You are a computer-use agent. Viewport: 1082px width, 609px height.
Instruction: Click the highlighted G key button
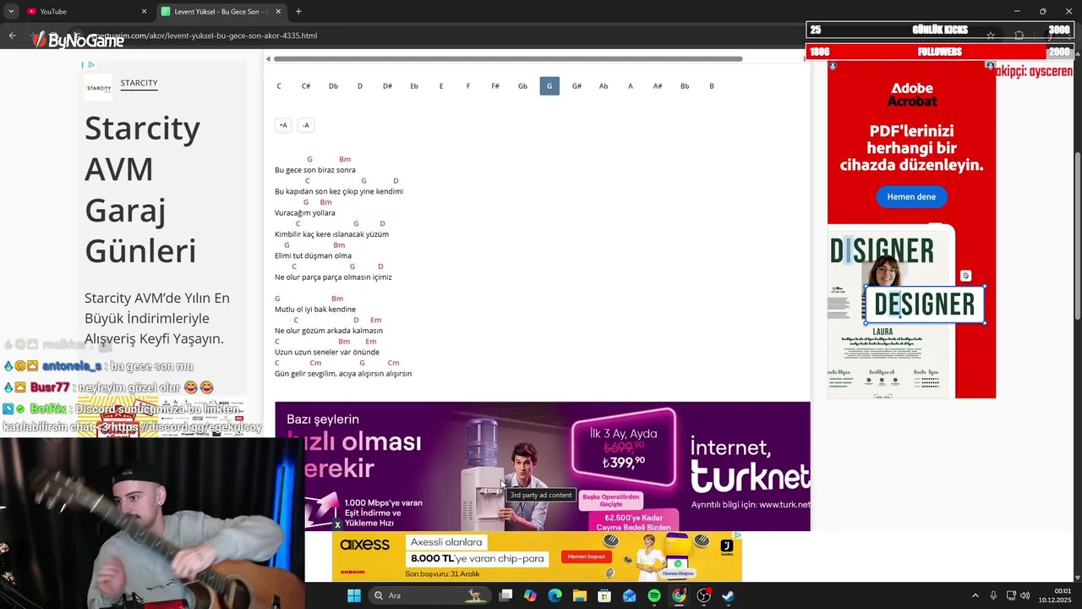(549, 85)
